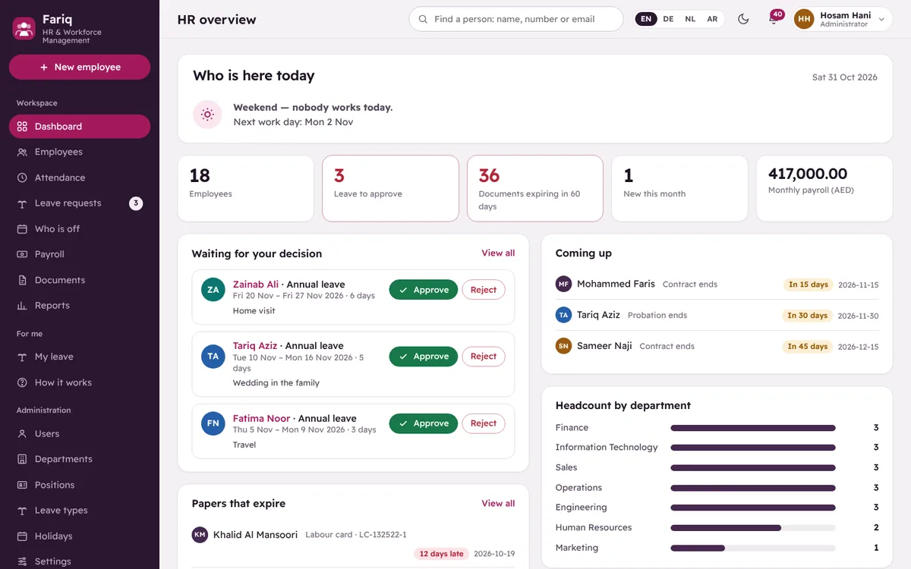Toggle dark mode with the moon icon
The height and width of the screenshot is (569, 911).
pos(743,19)
